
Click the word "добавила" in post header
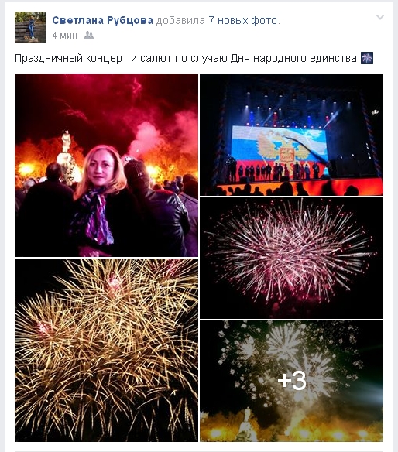click(x=180, y=20)
